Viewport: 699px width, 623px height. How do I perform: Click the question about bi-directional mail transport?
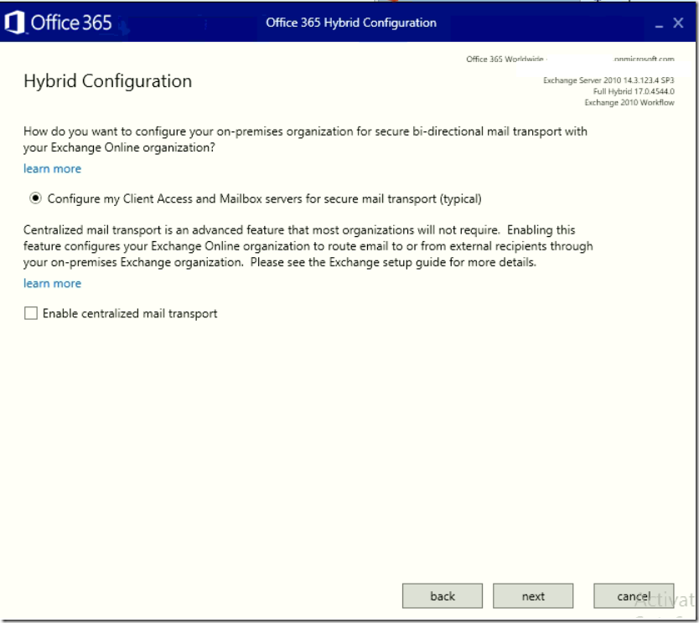pyautogui.click(x=305, y=139)
